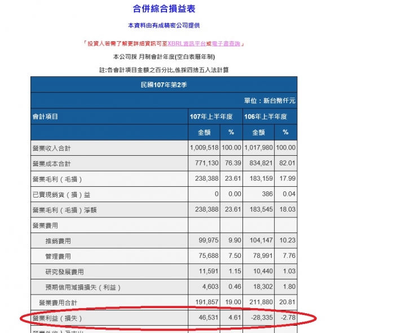Click the credit impairment percentage 0.46
The height and width of the screenshot is (333, 406).
click(x=235, y=287)
